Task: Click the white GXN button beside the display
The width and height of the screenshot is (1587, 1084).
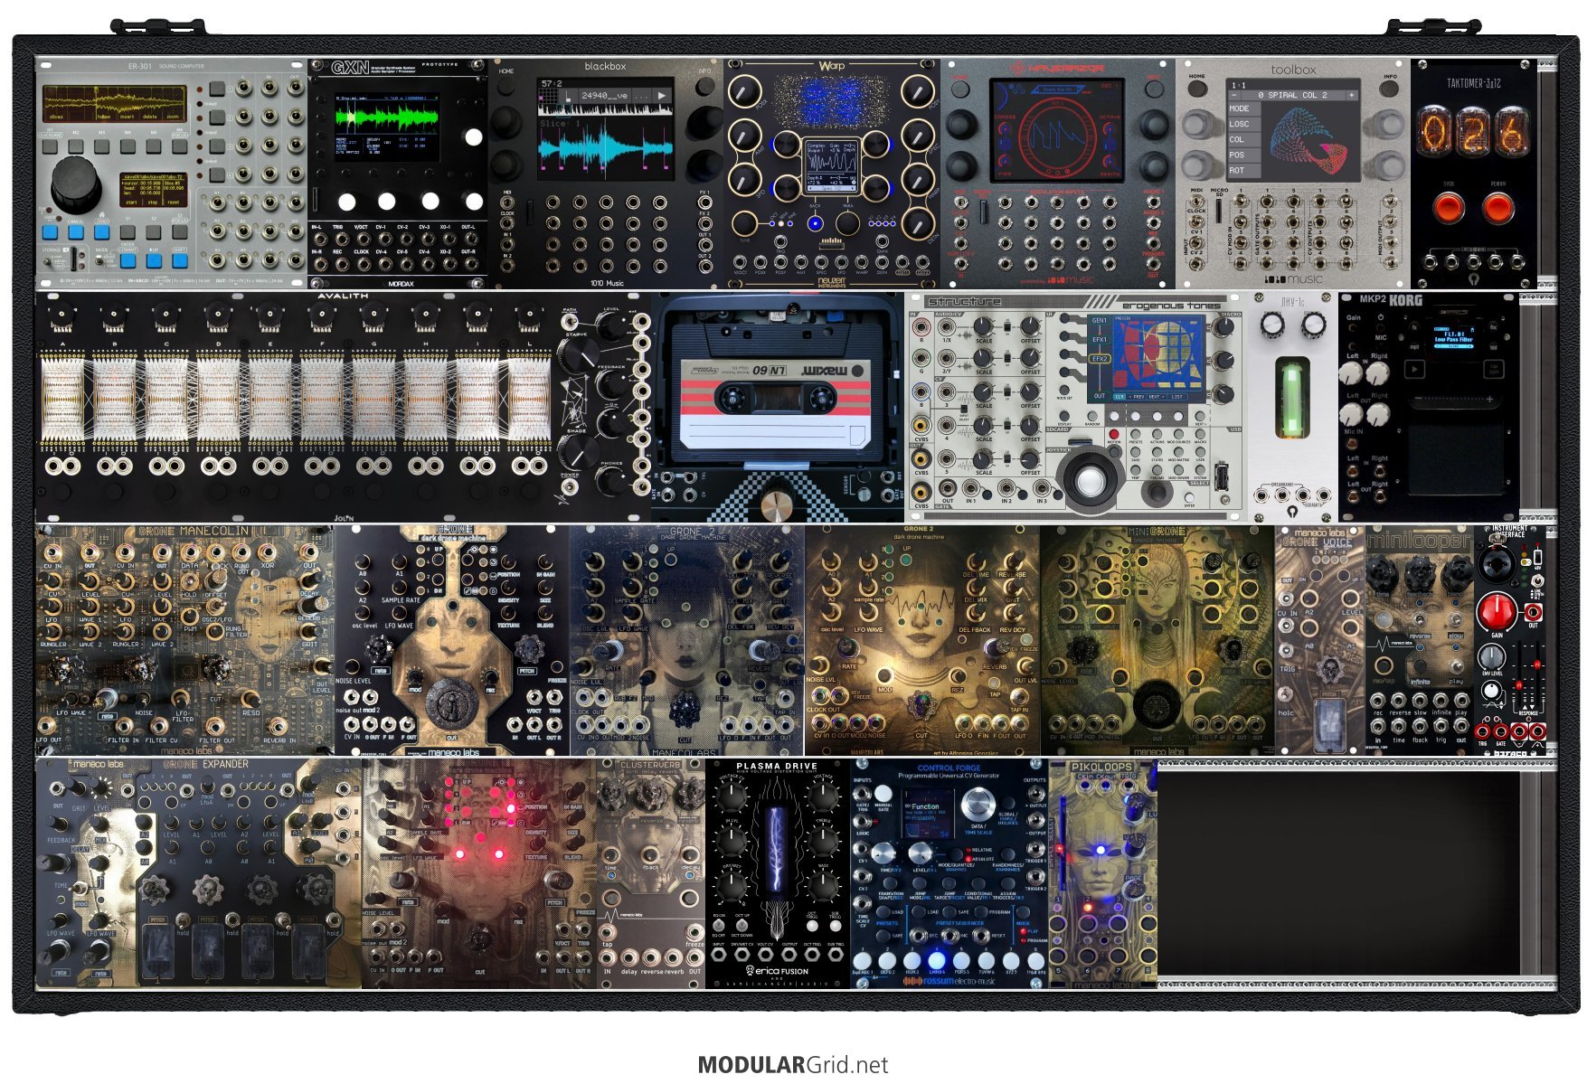Action: (473, 137)
